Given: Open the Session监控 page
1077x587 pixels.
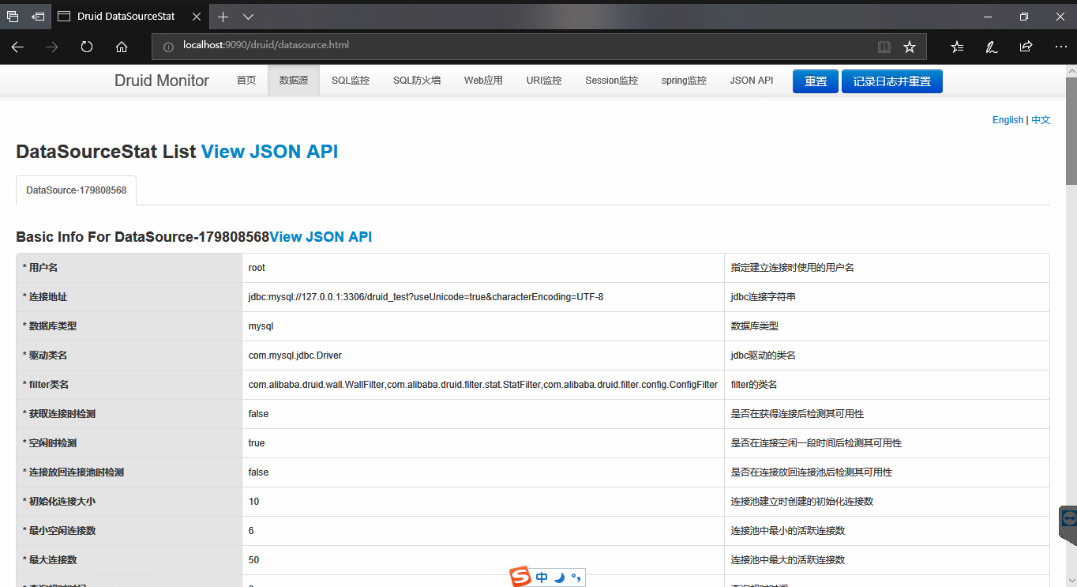Looking at the screenshot, I should pos(611,81).
